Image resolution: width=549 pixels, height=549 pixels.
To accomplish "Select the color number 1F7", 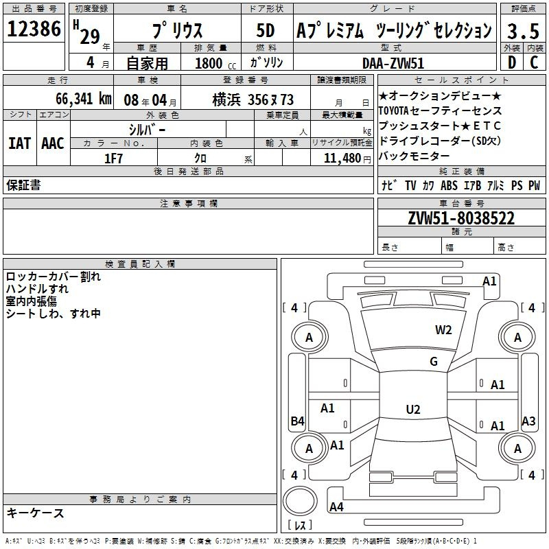I will click(x=113, y=158).
